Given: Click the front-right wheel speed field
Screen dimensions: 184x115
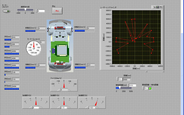Looking at the screenshot, I should (91, 28).
